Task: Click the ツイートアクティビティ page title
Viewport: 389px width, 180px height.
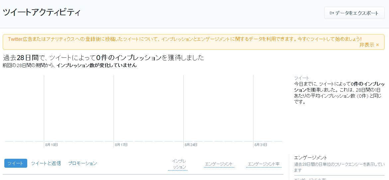Action: (x=42, y=12)
